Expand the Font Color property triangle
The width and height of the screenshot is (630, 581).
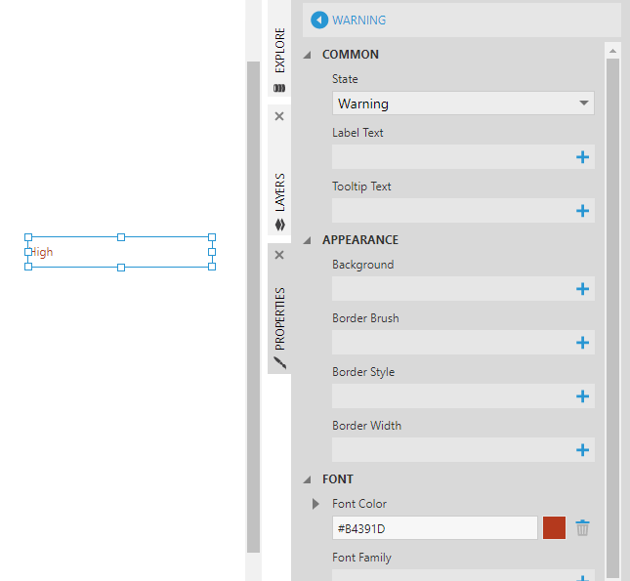coord(315,504)
